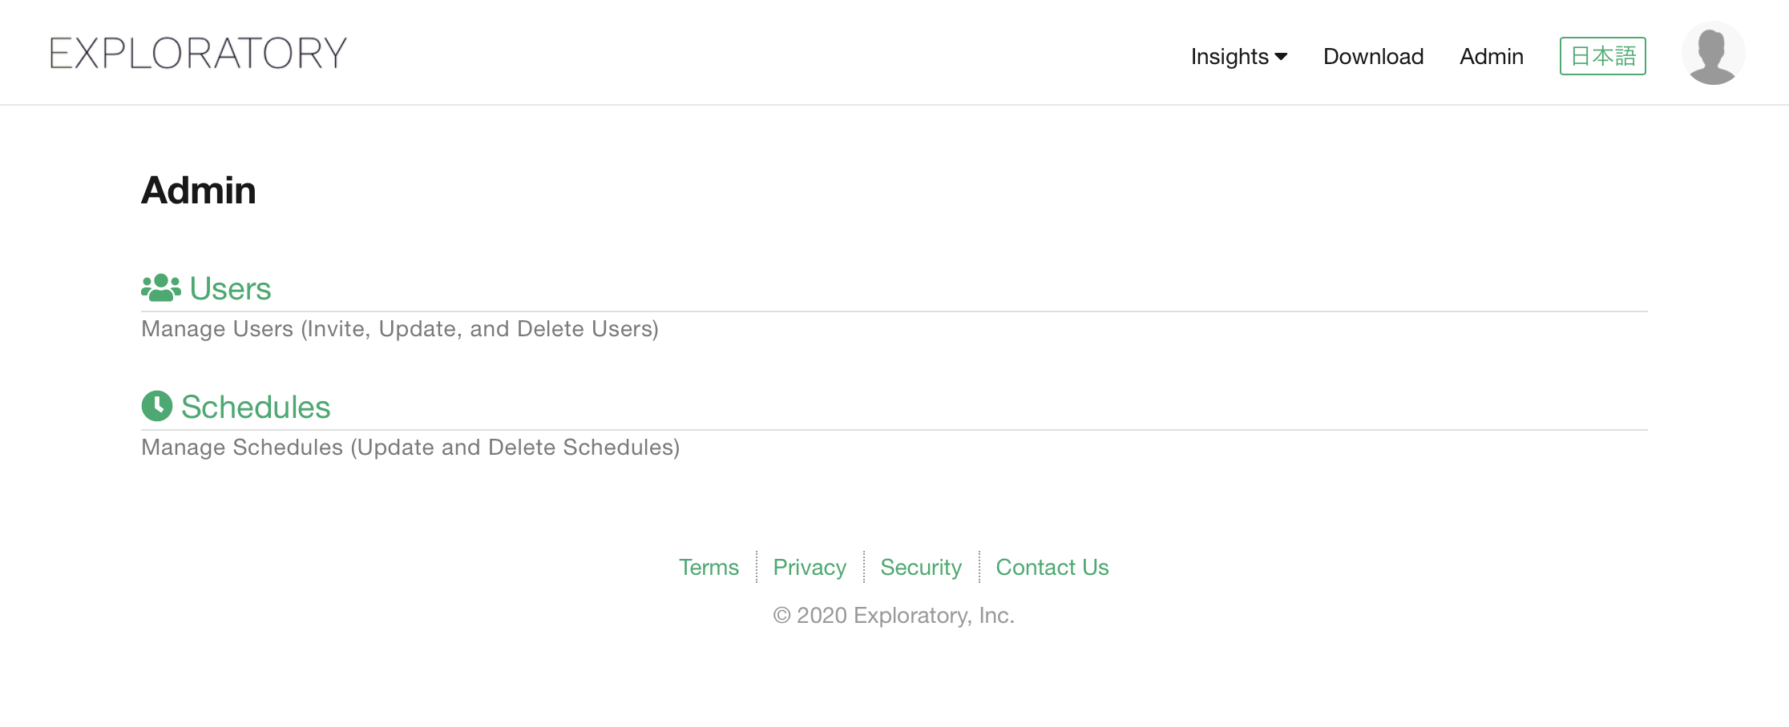Expand the Insights dropdown caret
Screen dimensions: 1789x727
tap(1281, 56)
